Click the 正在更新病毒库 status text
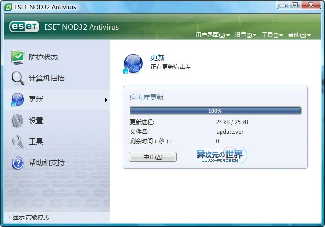The height and width of the screenshot is (227, 325). point(170,67)
